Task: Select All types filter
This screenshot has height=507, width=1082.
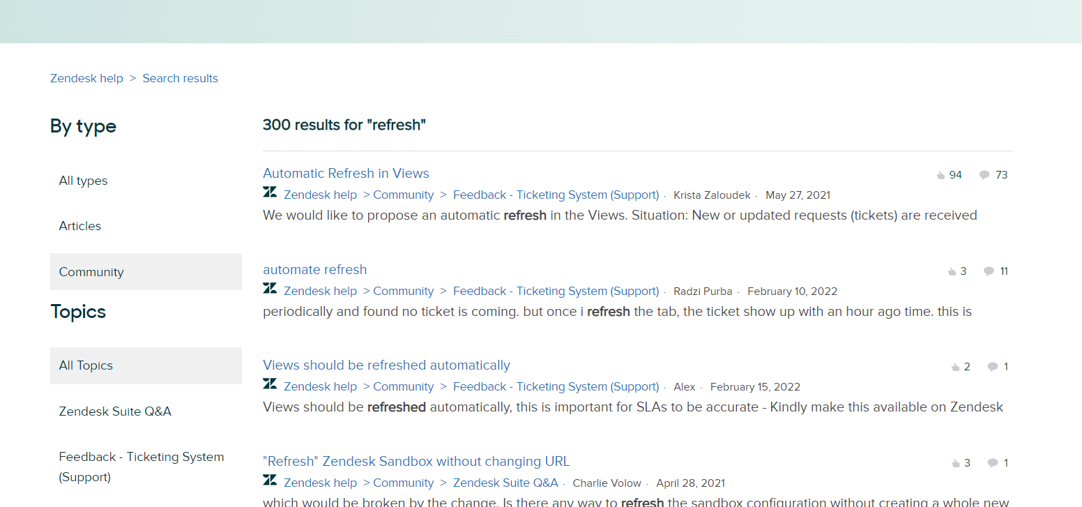Action: click(x=83, y=181)
